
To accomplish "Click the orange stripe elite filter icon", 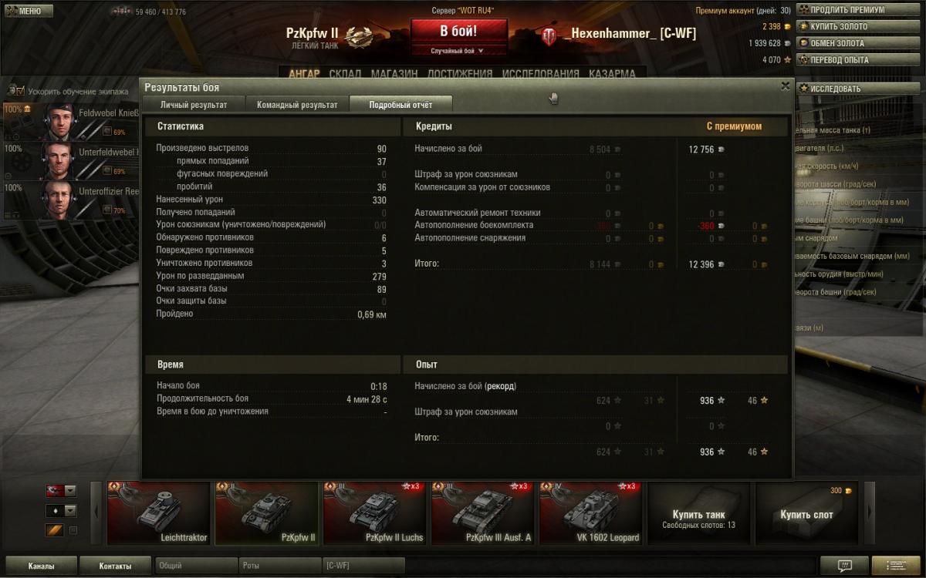I will coord(54,530).
